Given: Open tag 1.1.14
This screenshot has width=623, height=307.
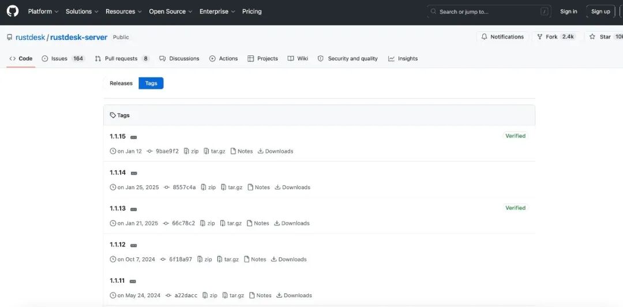Looking at the screenshot, I should [x=118, y=173].
